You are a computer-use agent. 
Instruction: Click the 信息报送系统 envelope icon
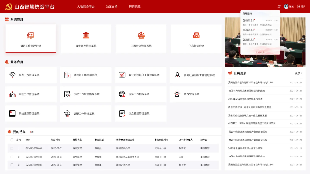click(196, 35)
